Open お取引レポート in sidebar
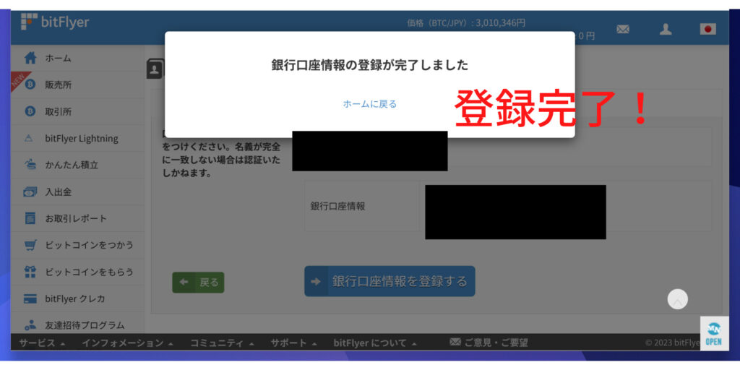The height and width of the screenshot is (370, 740). [77, 218]
